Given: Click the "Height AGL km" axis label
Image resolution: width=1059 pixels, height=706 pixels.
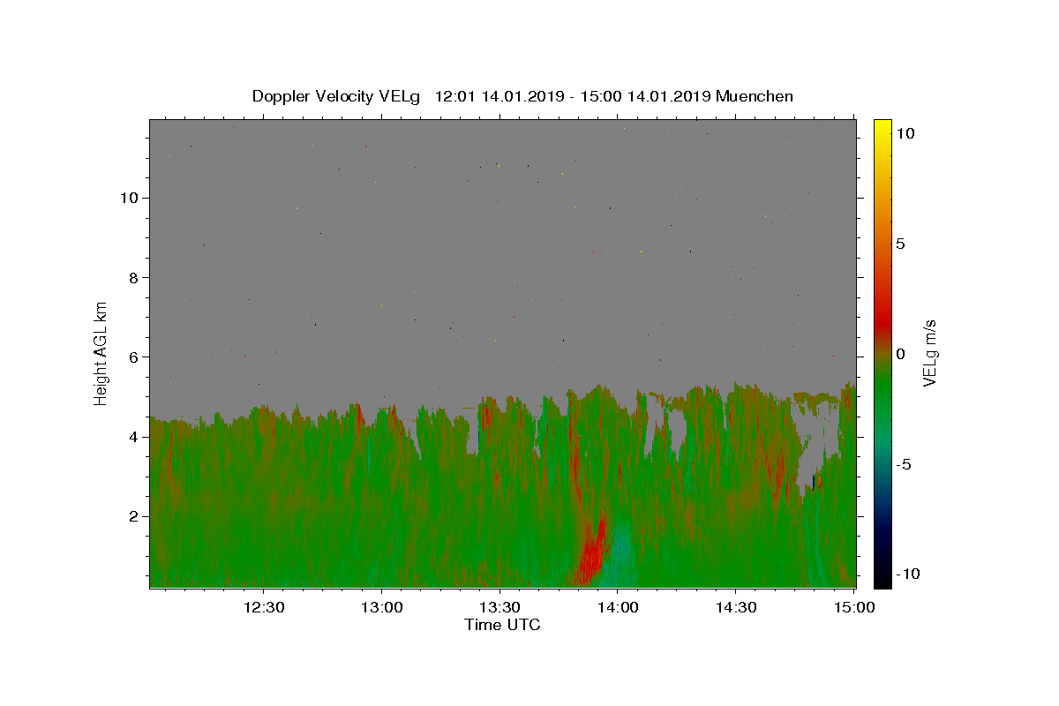Looking at the screenshot, I should (101, 352).
